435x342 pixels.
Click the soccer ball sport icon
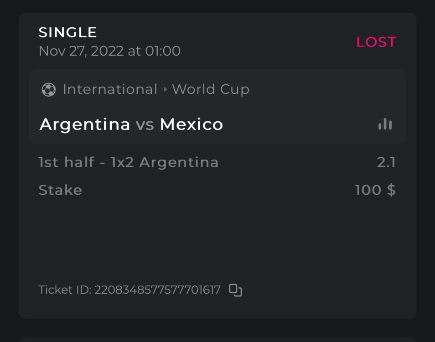pos(48,89)
